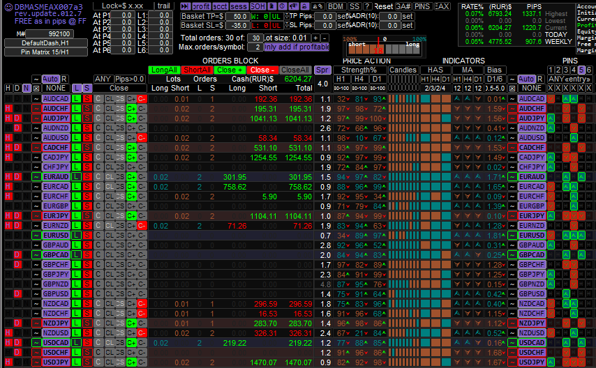This screenshot has width=596, height=368.
Task: Click the document icon after SOH
Action: point(271,6)
